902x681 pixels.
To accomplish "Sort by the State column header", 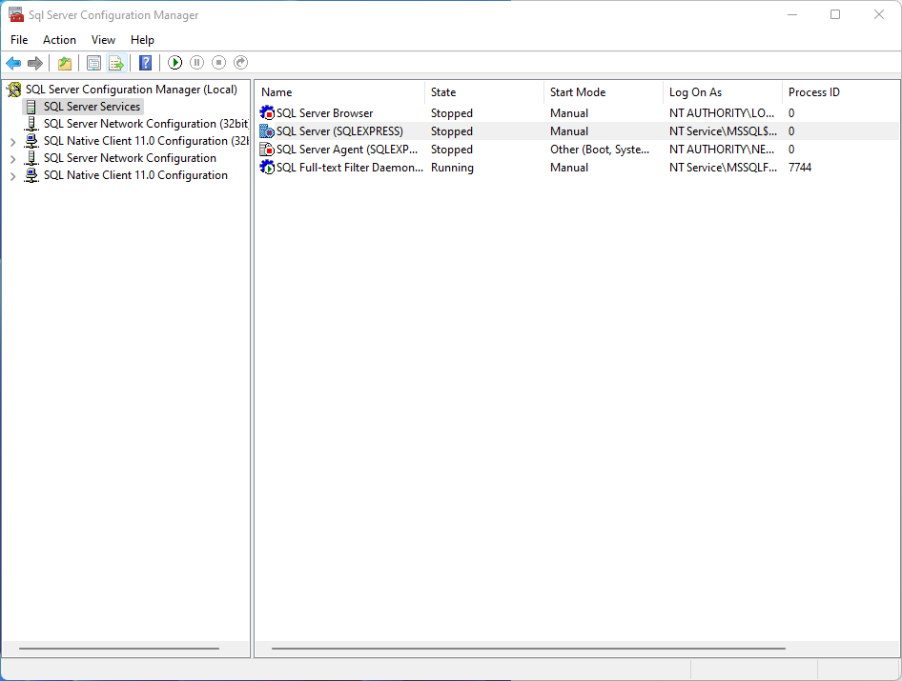I will point(483,92).
